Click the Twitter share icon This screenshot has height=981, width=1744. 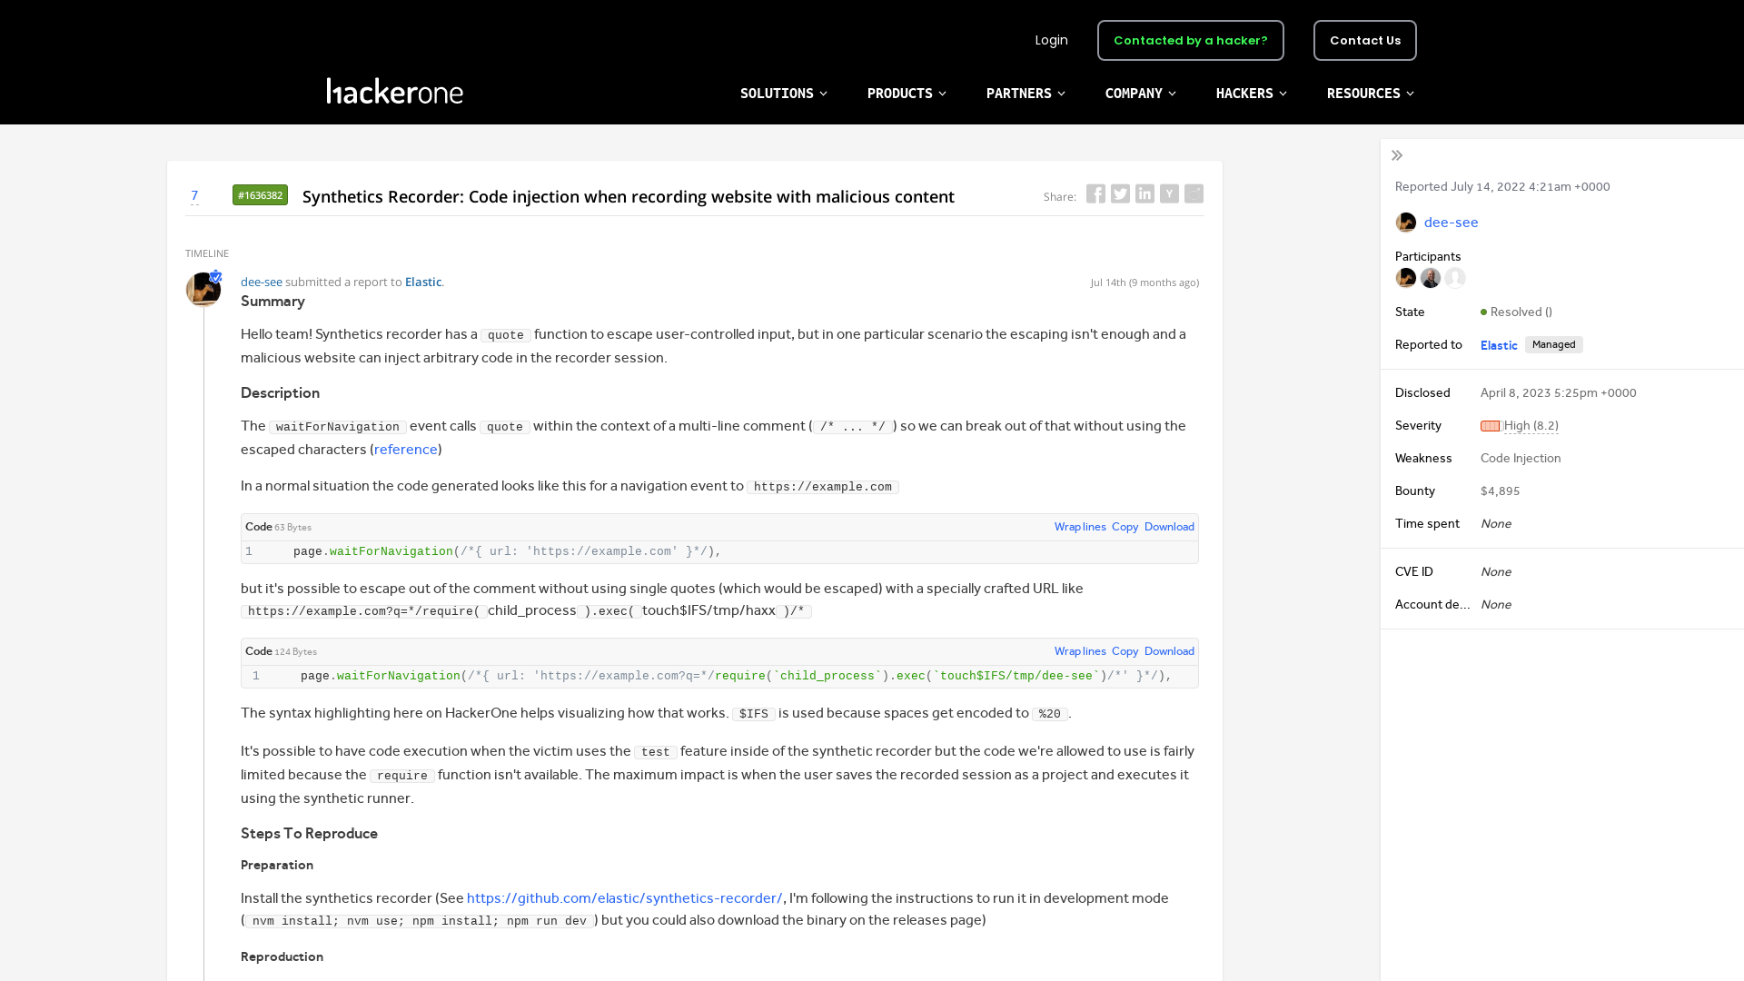click(1120, 194)
